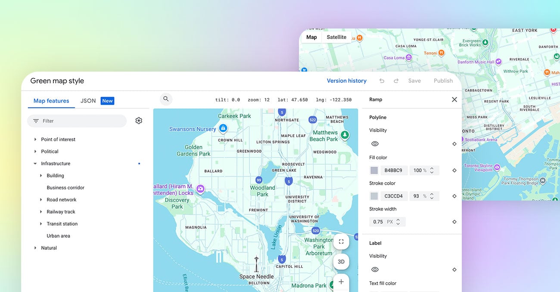Toggle the Label visibility eye icon
Image resolution: width=560 pixels, height=292 pixels.
375,269
